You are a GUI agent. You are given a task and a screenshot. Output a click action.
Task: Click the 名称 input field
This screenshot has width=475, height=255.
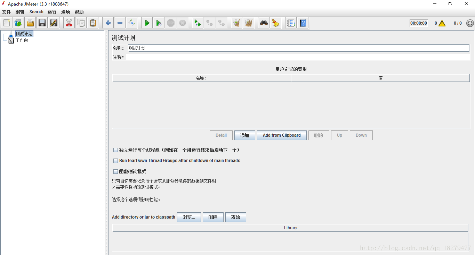point(298,48)
